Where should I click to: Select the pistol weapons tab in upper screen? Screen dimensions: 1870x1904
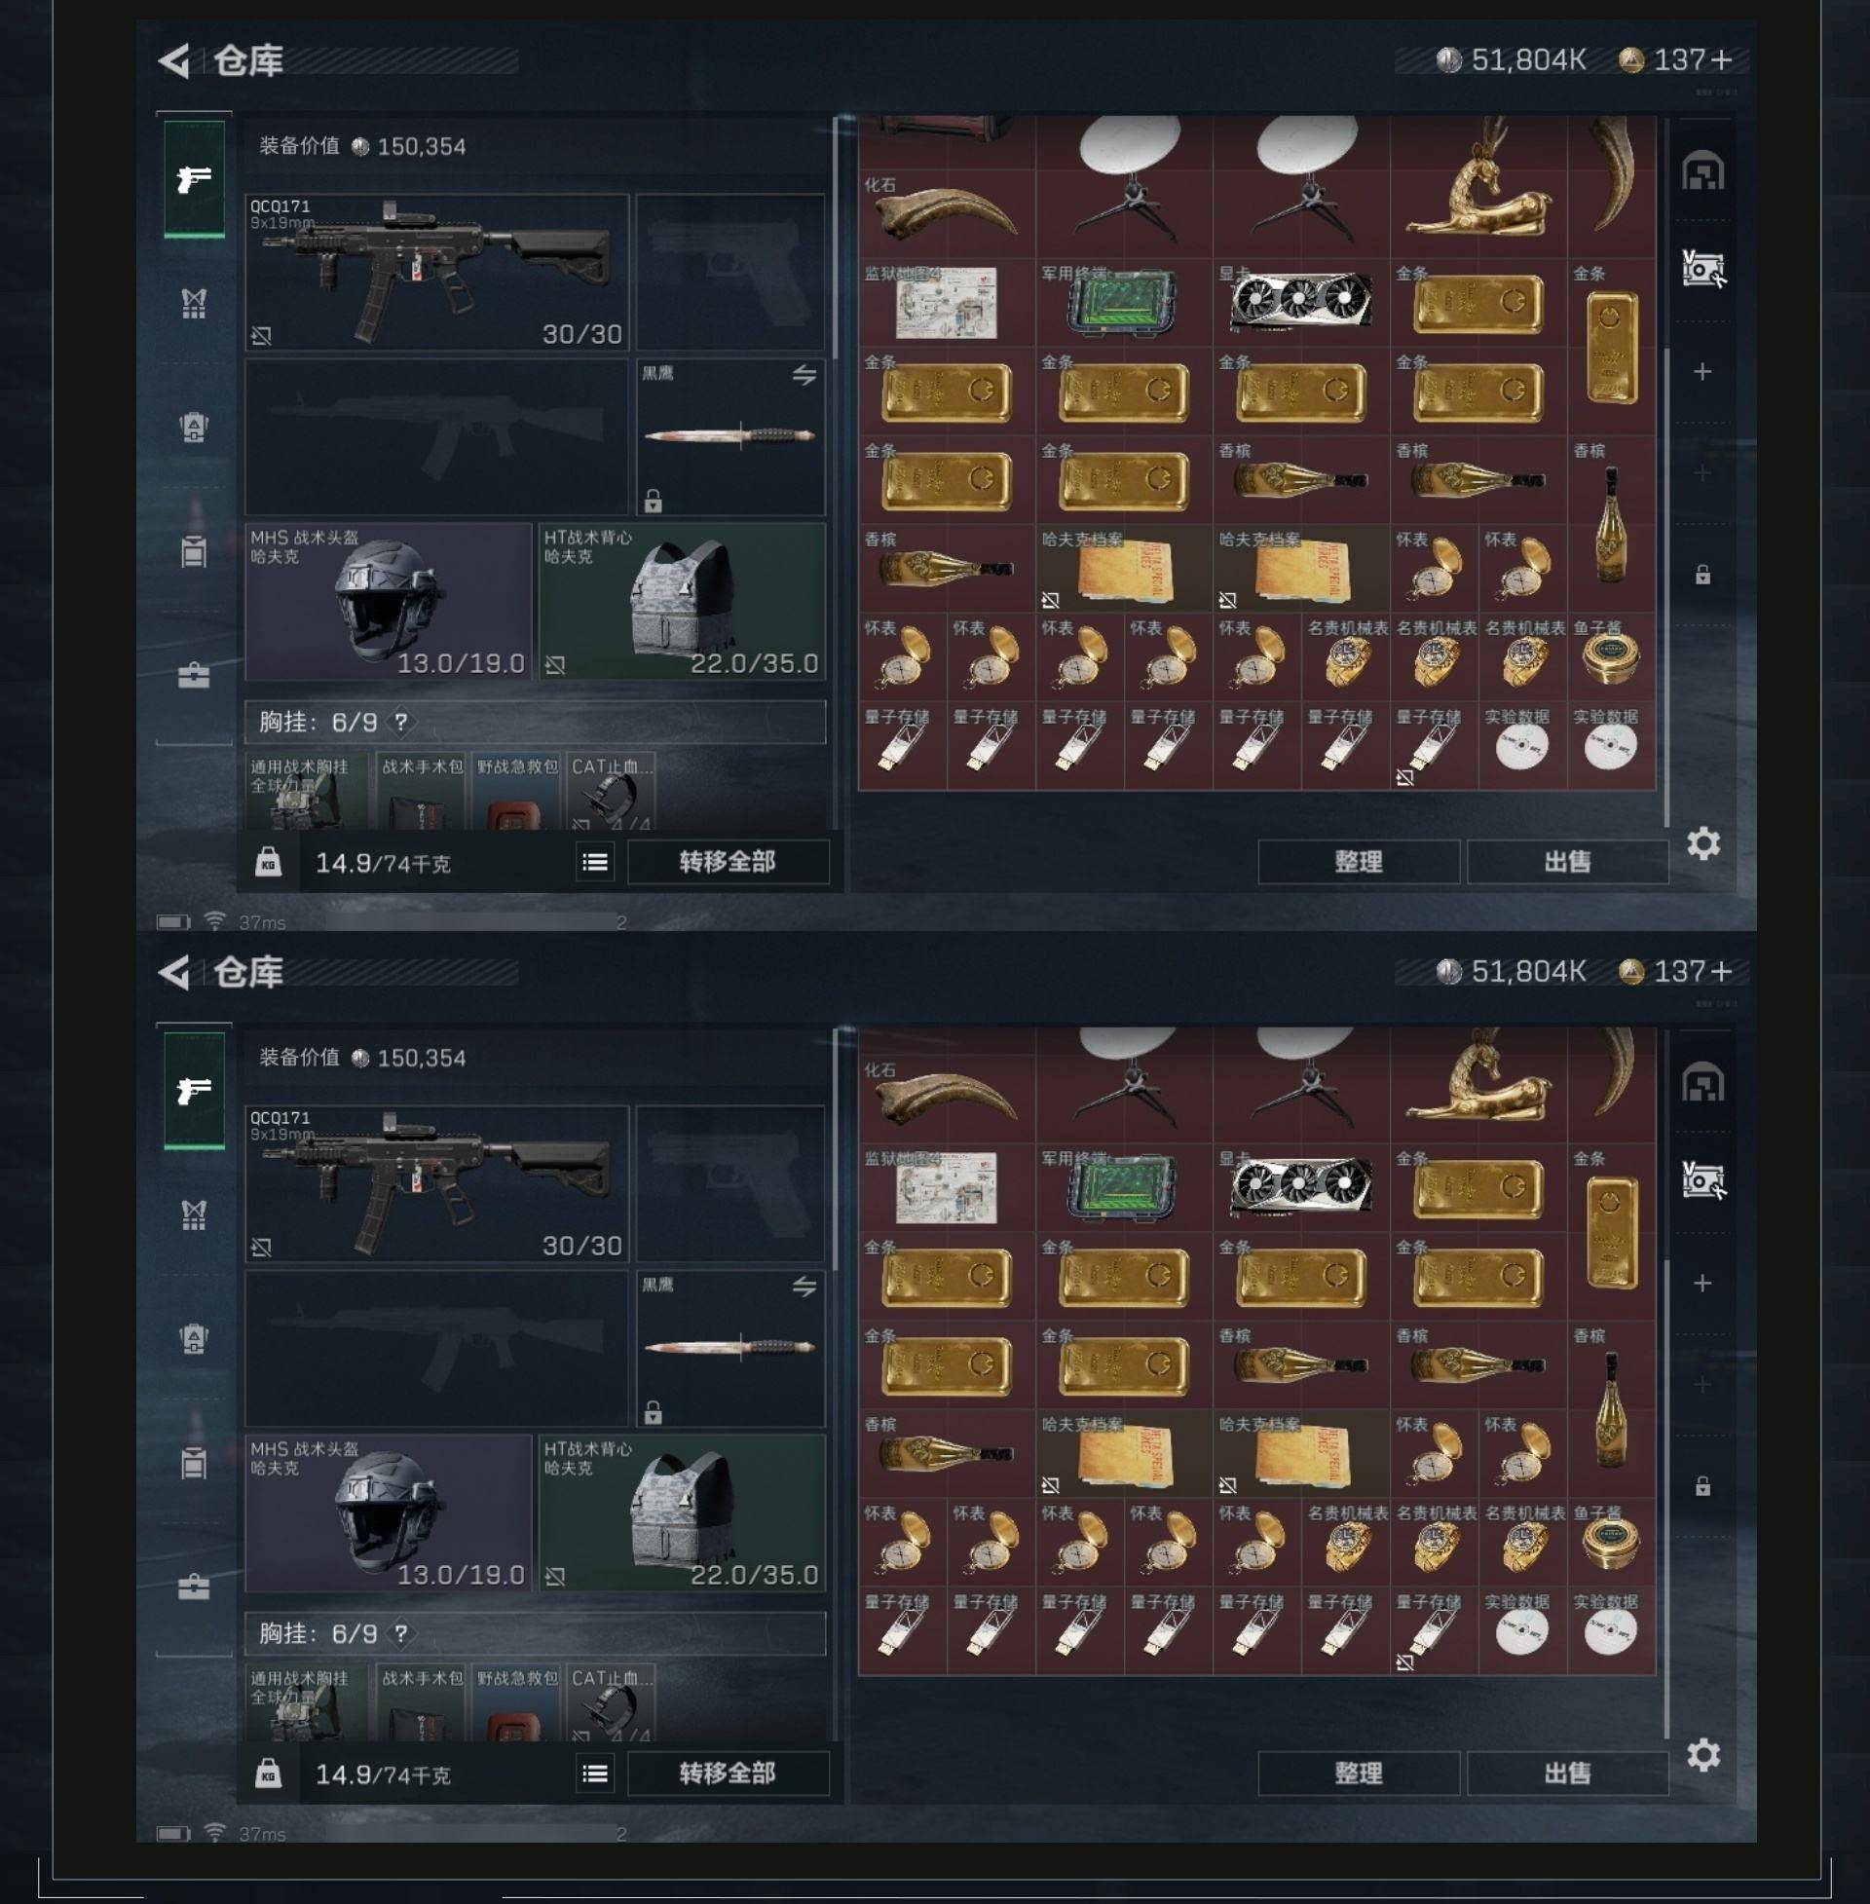click(x=194, y=179)
